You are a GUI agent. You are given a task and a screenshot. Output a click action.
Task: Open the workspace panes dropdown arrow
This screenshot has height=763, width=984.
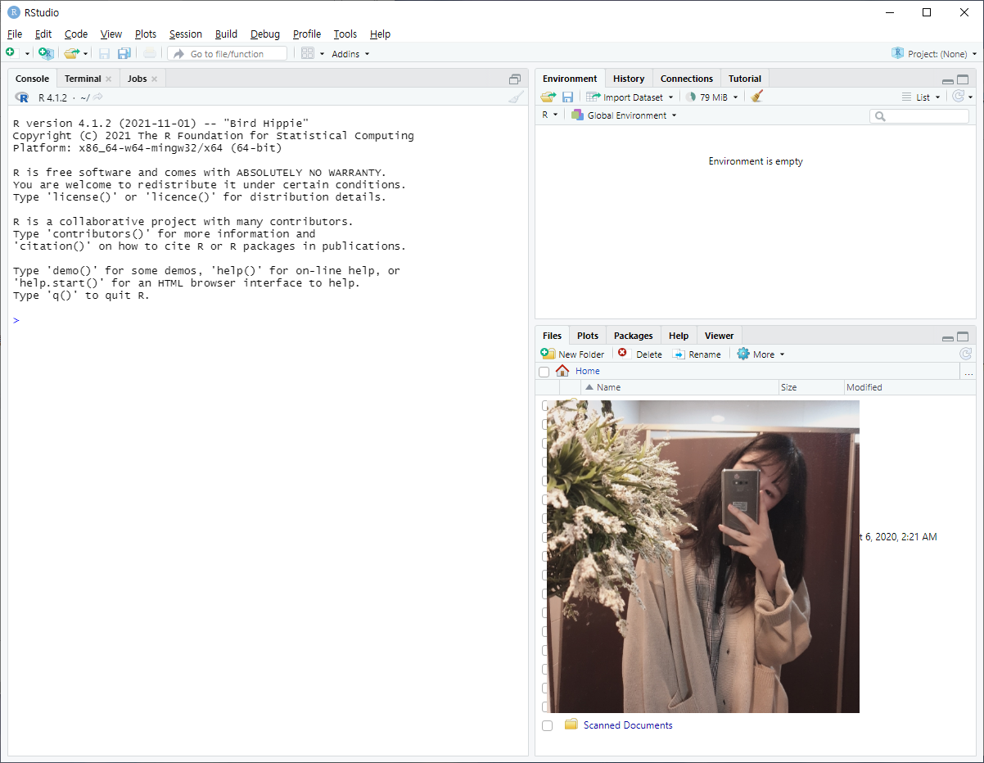[x=322, y=54]
